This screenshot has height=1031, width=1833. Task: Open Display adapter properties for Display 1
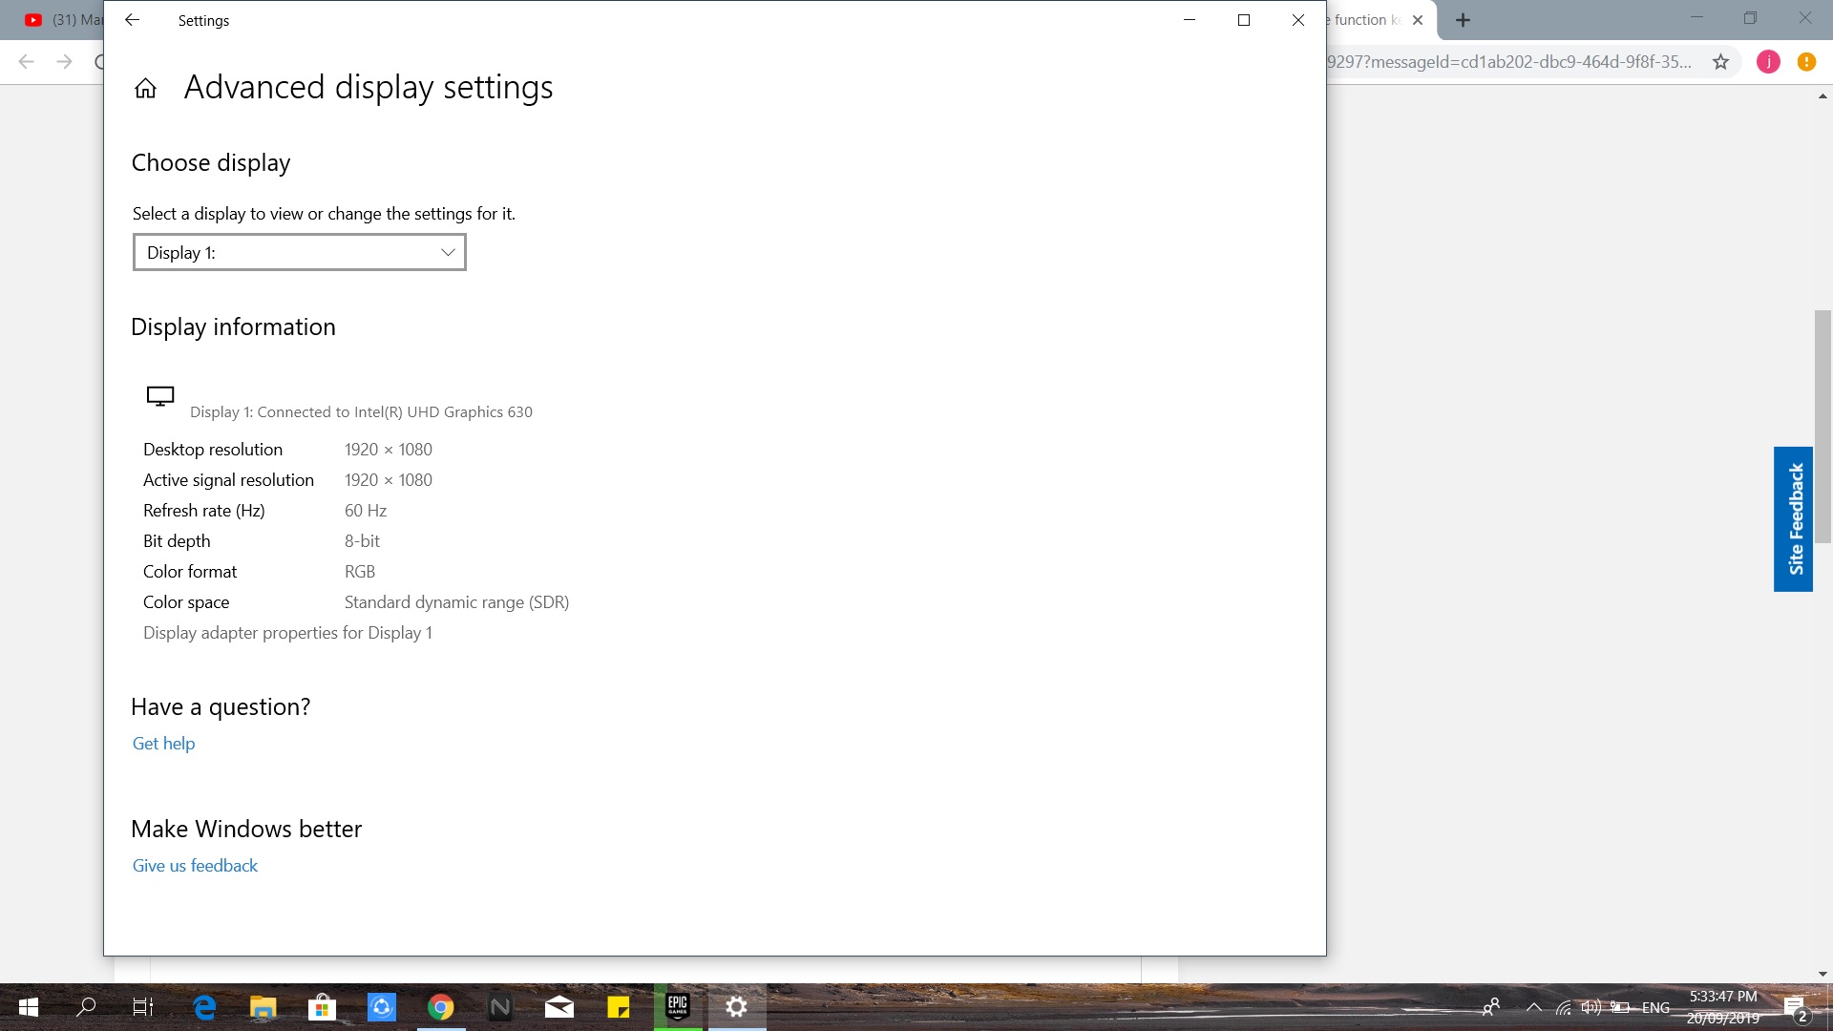pos(287,633)
